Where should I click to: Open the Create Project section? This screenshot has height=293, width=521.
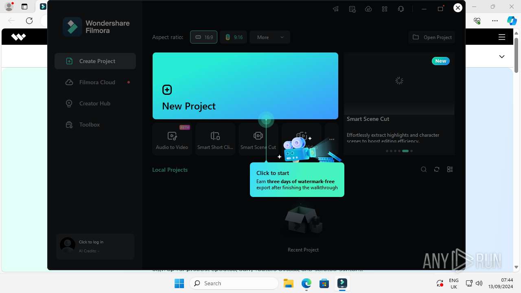pos(95,61)
